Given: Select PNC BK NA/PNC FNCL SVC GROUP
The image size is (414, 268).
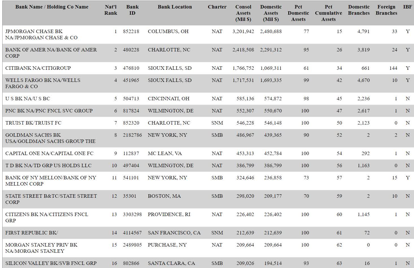Looking at the screenshot, I should 49,111.
